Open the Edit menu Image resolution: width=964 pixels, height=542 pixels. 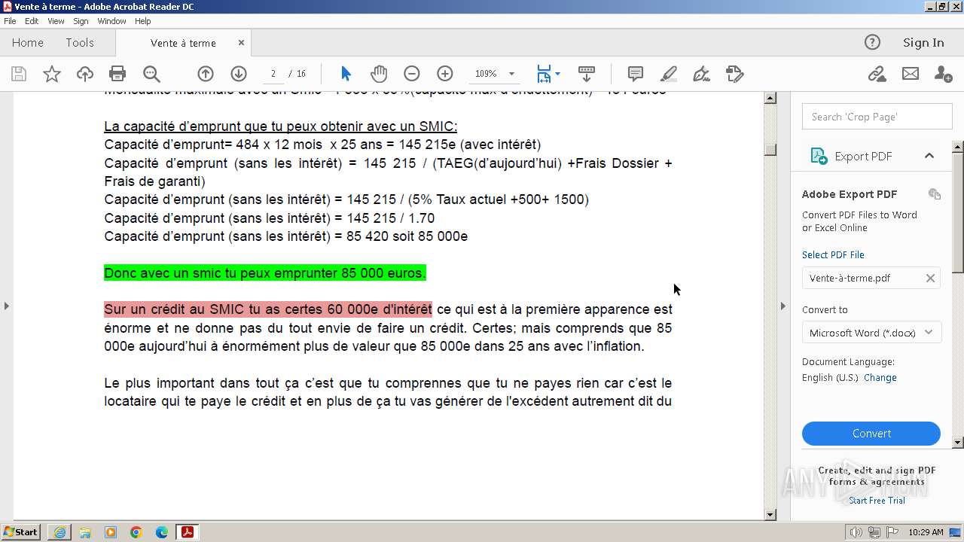click(32, 21)
